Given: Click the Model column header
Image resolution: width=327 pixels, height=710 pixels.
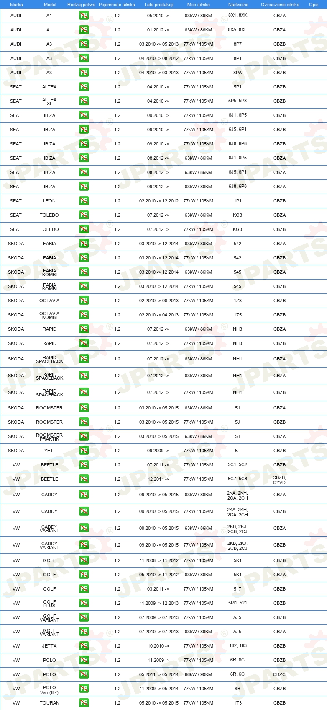Looking at the screenshot, I should click(x=50, y=5).
